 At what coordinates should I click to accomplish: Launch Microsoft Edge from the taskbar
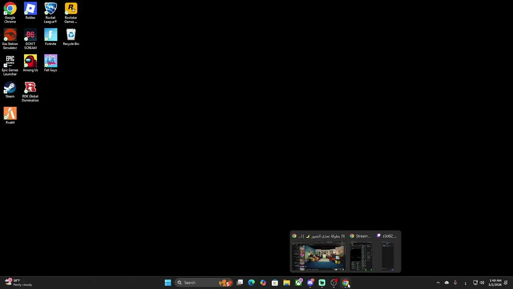click(x=251, y=283)
